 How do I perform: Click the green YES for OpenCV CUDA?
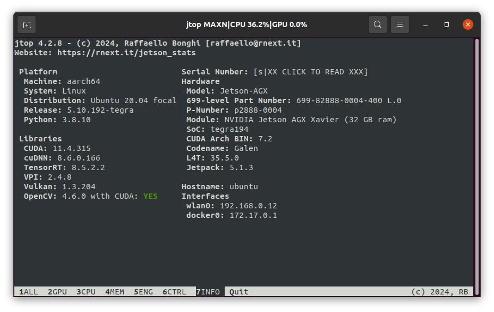(x=150, y=196)
